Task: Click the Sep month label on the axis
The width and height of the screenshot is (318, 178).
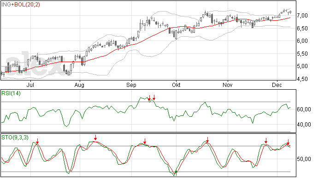Action: (131, 85)
